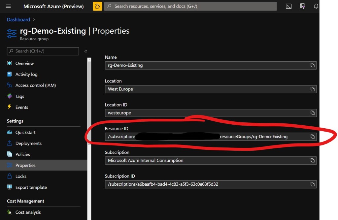Image resolution: width=338 pixels, height=220 pixels.
Task: Open the Directory and subscription filter
Action: [302, 6]
